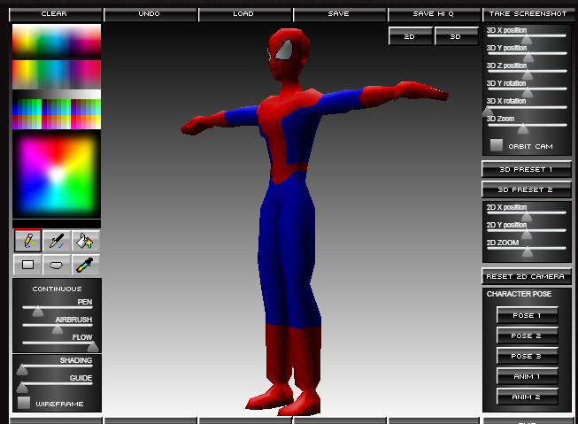
Task: Switch to 3D view mode
Action: pyautogui.click(x=456, y=36)
